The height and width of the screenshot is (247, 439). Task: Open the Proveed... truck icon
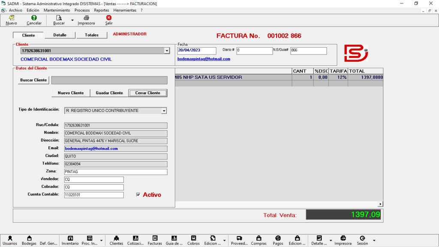click(x=239, y=238)
